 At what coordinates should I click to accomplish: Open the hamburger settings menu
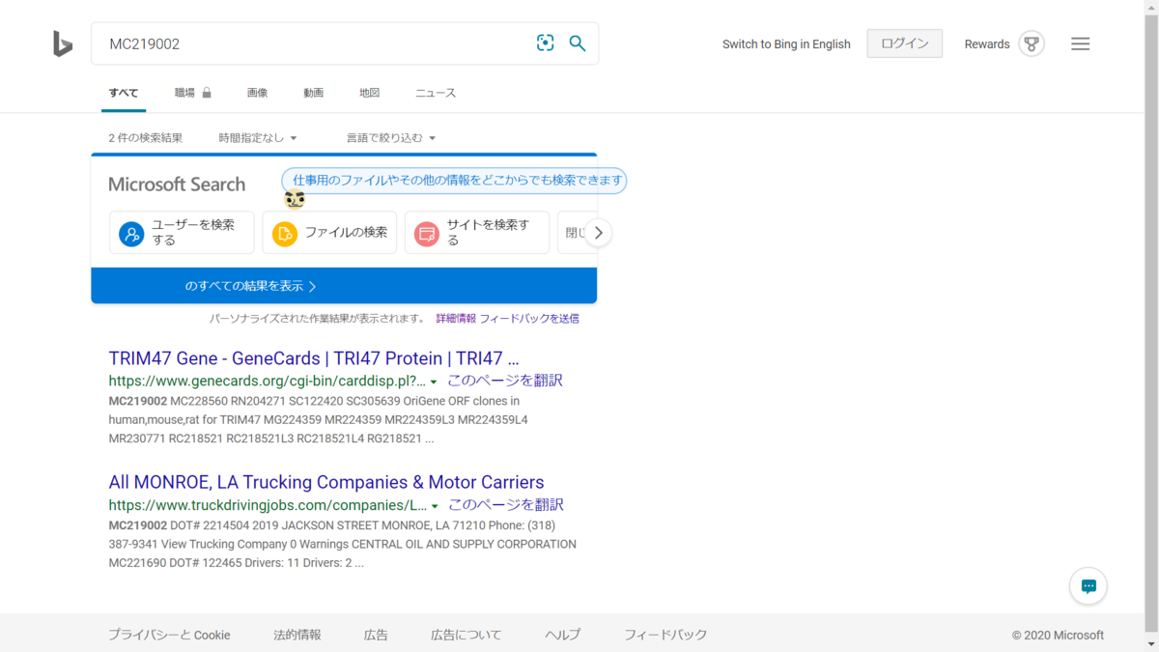pos(1081,43)
